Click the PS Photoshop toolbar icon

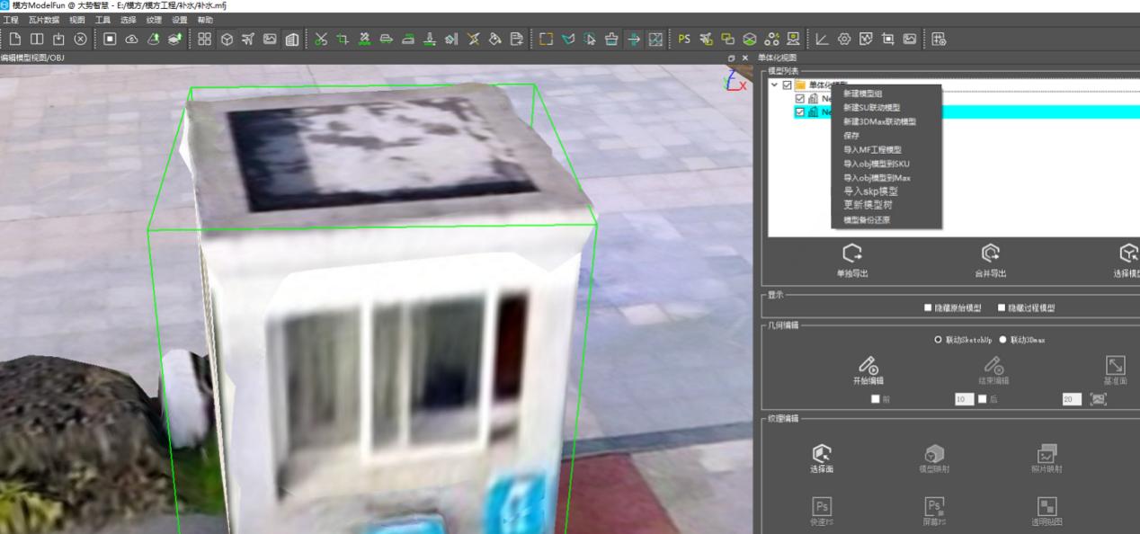coord(684,39)
